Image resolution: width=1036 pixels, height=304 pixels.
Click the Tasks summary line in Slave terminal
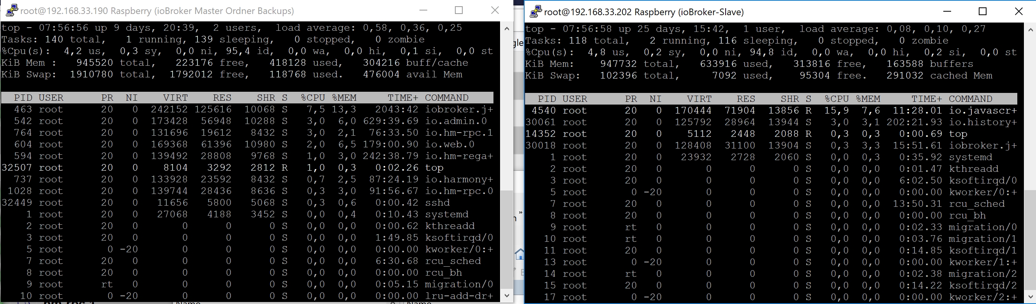tap(737, 40)
